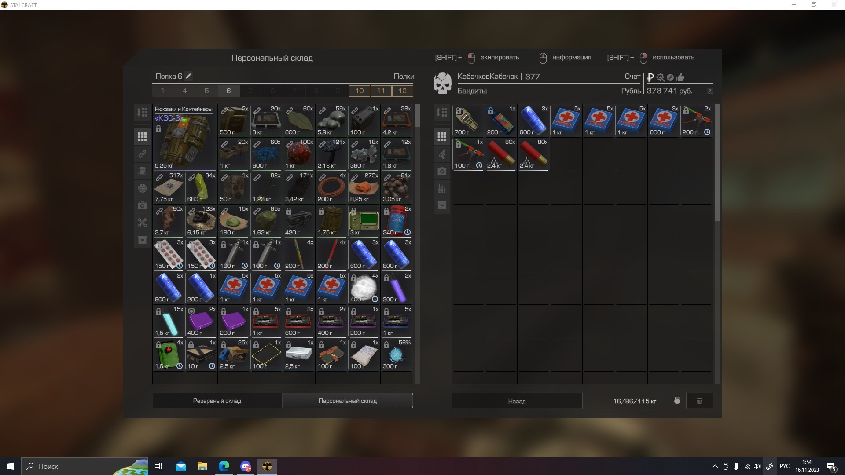Sort warehouse items with the sort icon
This screenshot has height=475, width=845.
click(142, 112)
